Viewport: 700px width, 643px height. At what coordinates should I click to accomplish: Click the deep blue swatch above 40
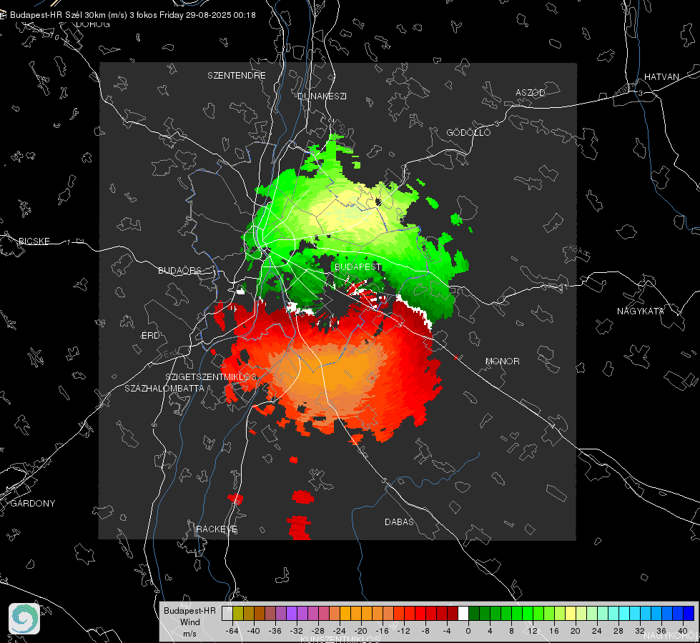point(689,613)
